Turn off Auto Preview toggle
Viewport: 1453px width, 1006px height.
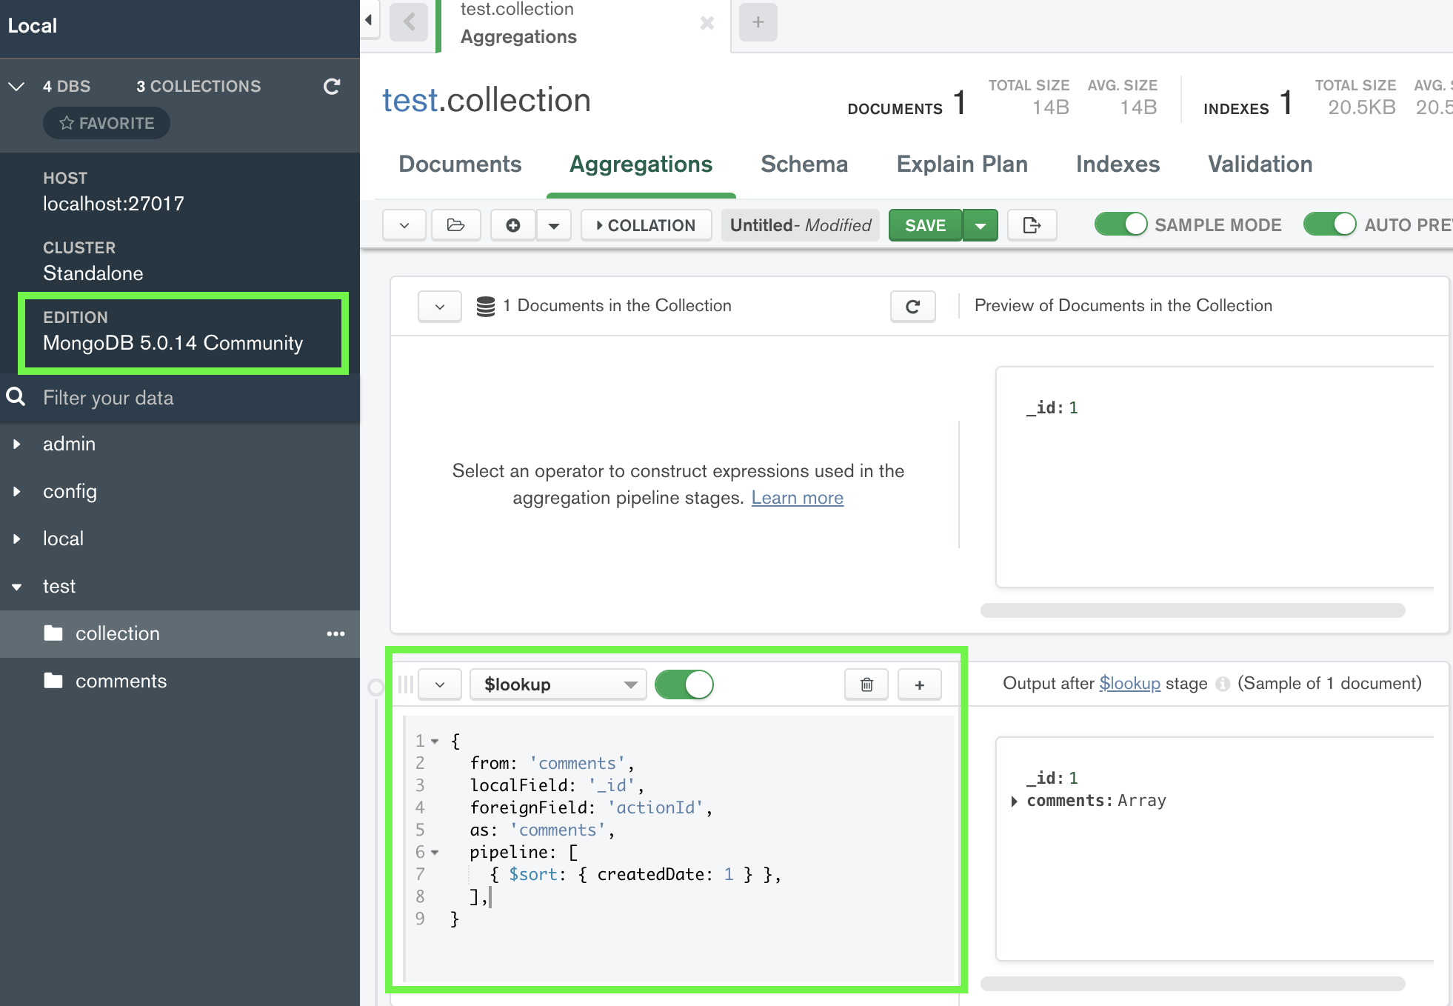1329,224
